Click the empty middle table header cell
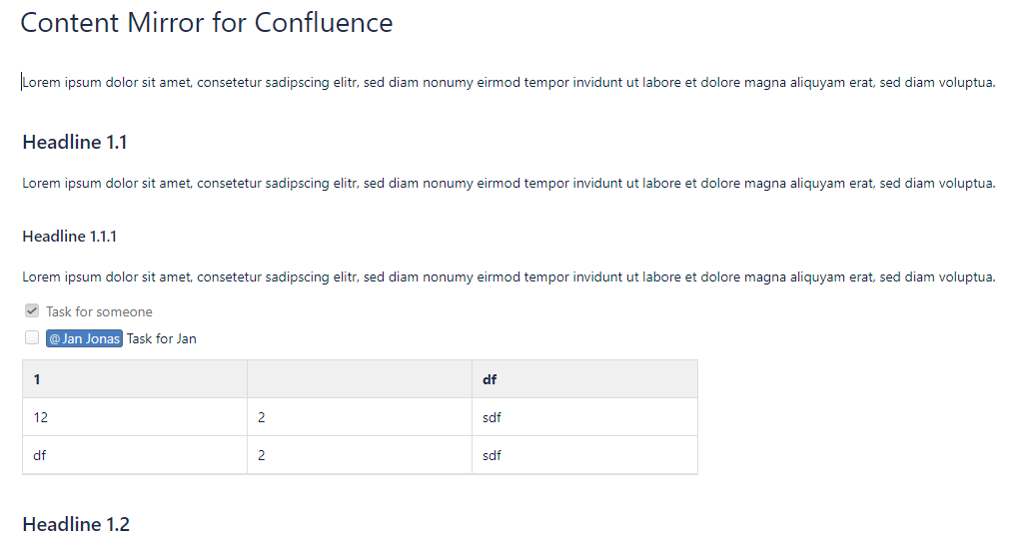The width and height of the screenshot is (1036, 549). click(359, 379)
